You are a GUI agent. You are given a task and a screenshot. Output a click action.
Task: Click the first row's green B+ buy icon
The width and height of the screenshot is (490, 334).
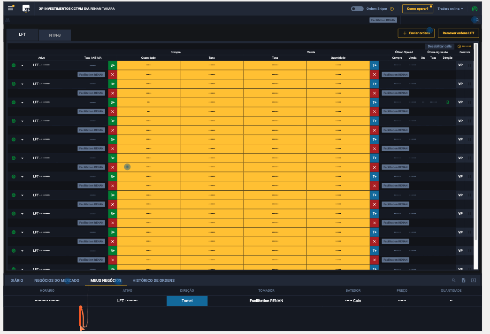point(113,65)
